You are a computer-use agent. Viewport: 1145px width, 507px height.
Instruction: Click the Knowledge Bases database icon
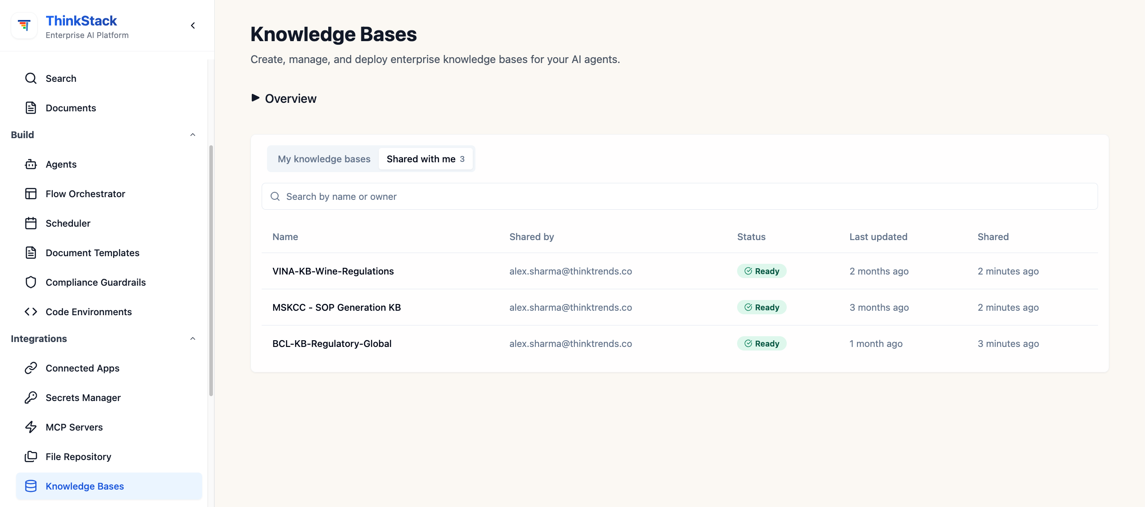(31, 486)
